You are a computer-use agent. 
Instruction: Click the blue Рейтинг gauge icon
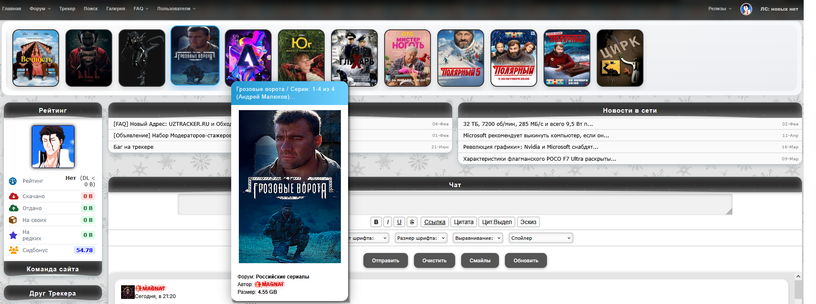pyautogui.click(x=13, y=181)
